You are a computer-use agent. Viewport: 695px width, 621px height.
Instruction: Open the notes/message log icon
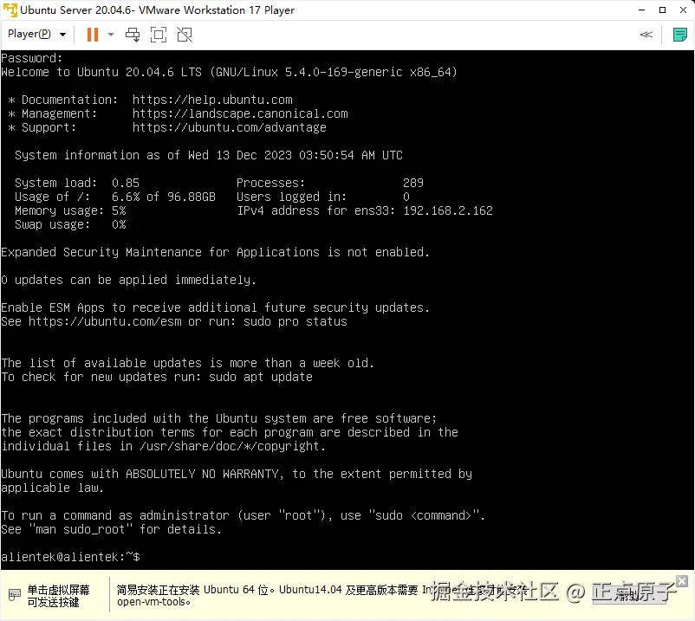pos(679,35)
